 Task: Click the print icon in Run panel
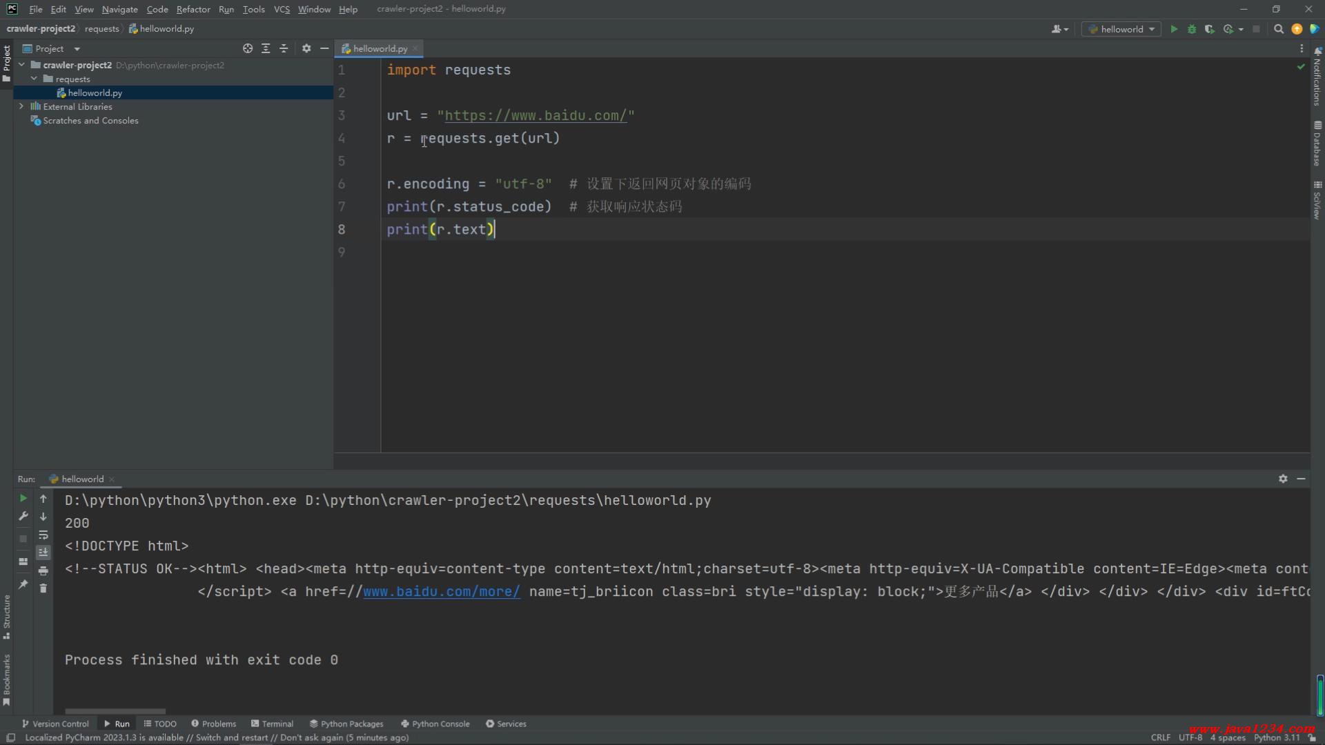click(43, 570)
